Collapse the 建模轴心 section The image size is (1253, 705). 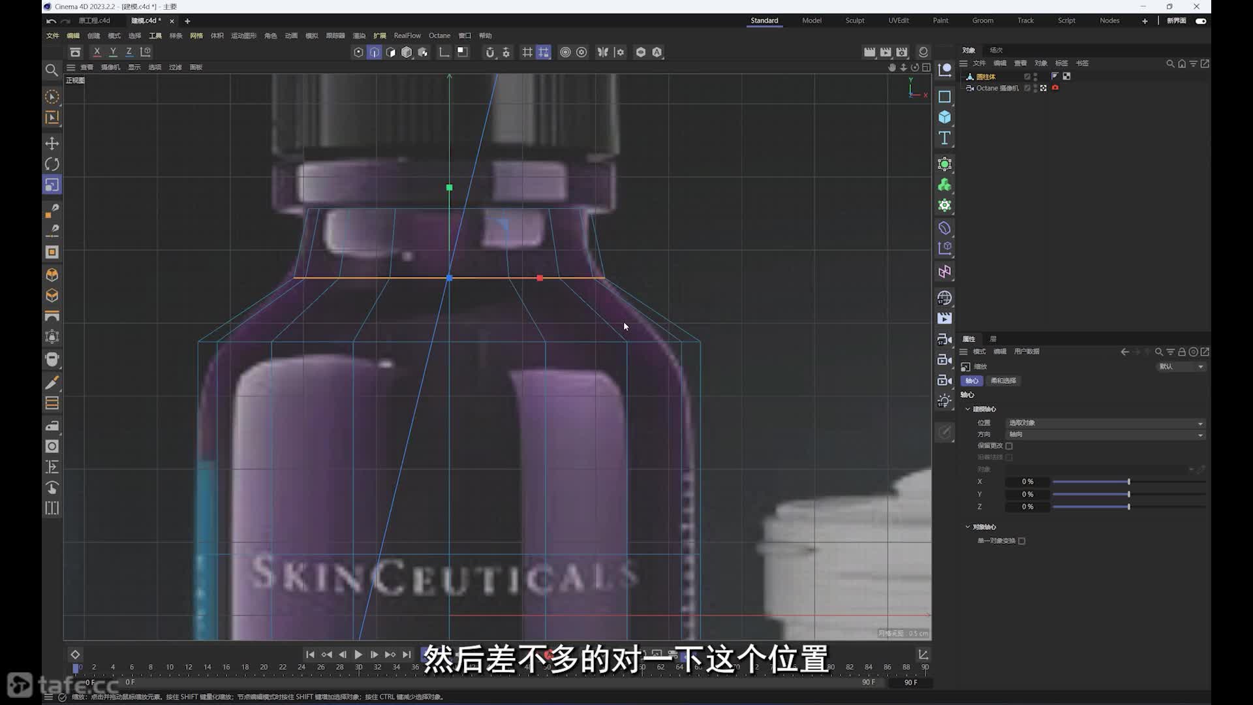(968, 409)
